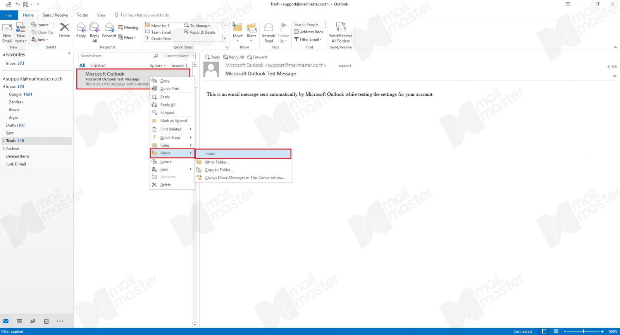Select Inbox in the Move submenu
The width and height of the screenshot is (620, 335).
[x=243, y=154]
